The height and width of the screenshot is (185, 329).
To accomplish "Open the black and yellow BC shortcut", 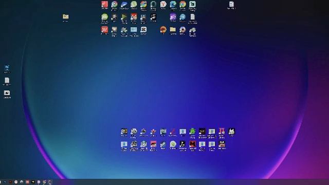I will [124, 132].
